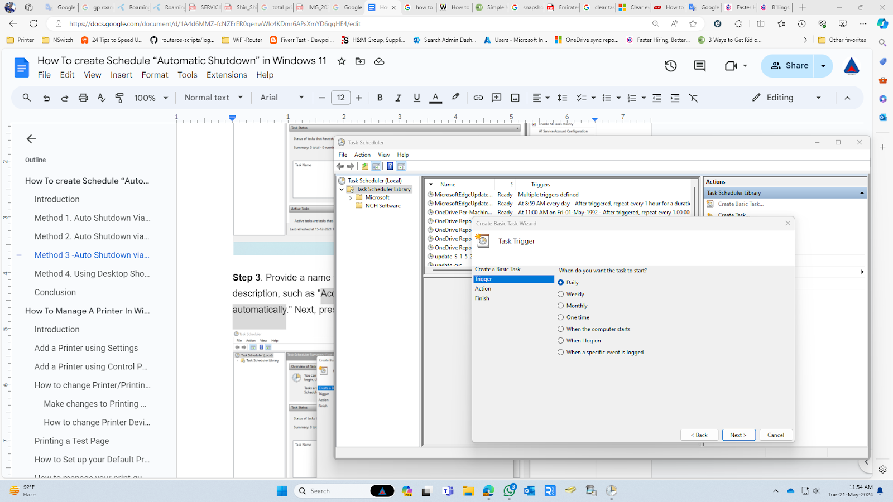Click the cloud document status icon
This screenshot has height=502, width=893.
[x=379, y=61]
